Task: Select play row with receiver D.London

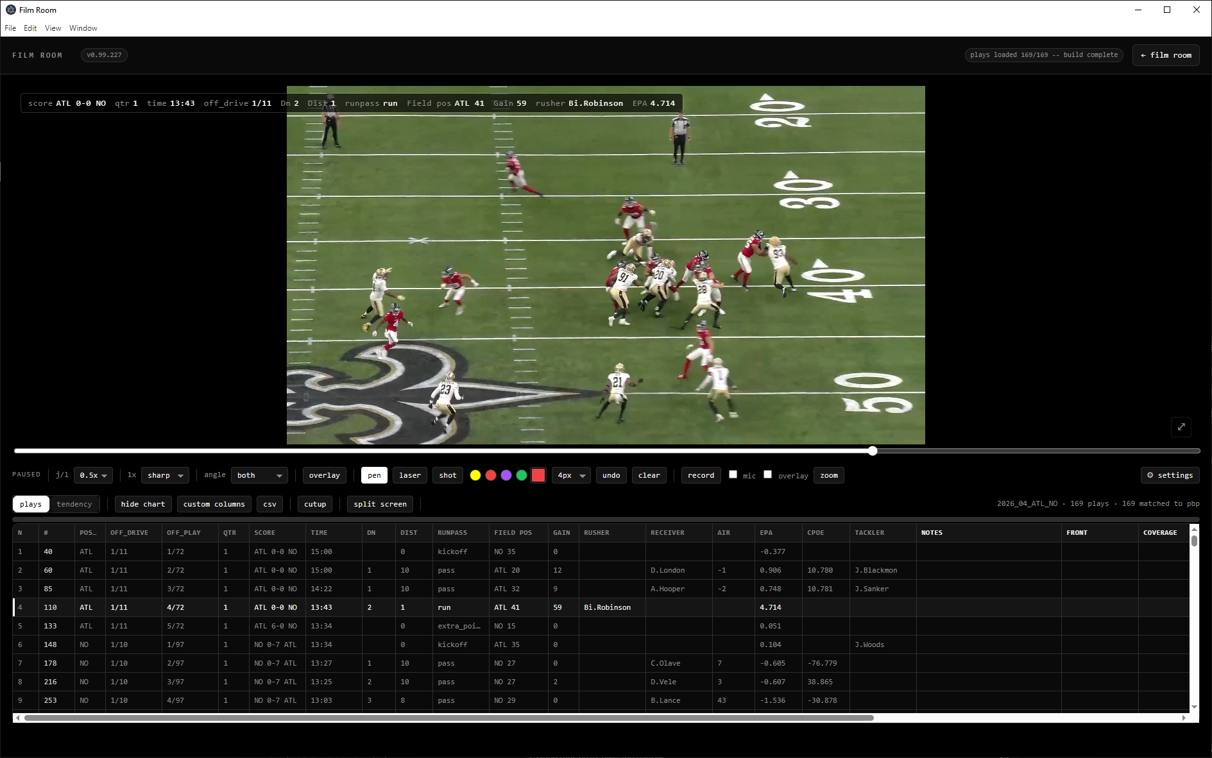Action: pyautogui.click(x=601, y=570)
